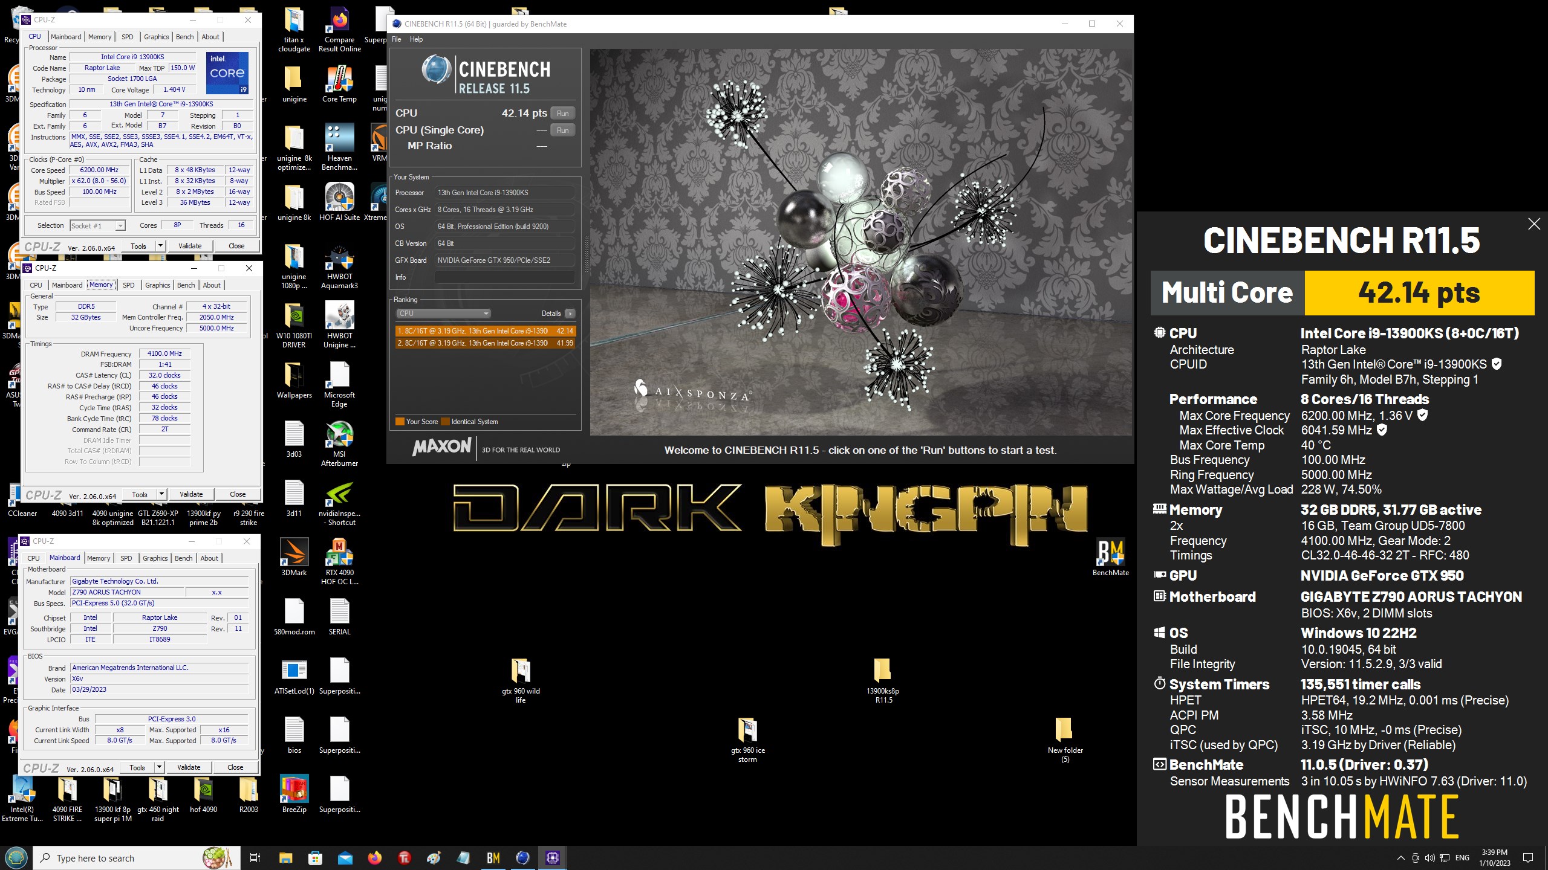Open the SPD tab in top CPU-Z
This screenshot has height=870, width=1548.
127,37
